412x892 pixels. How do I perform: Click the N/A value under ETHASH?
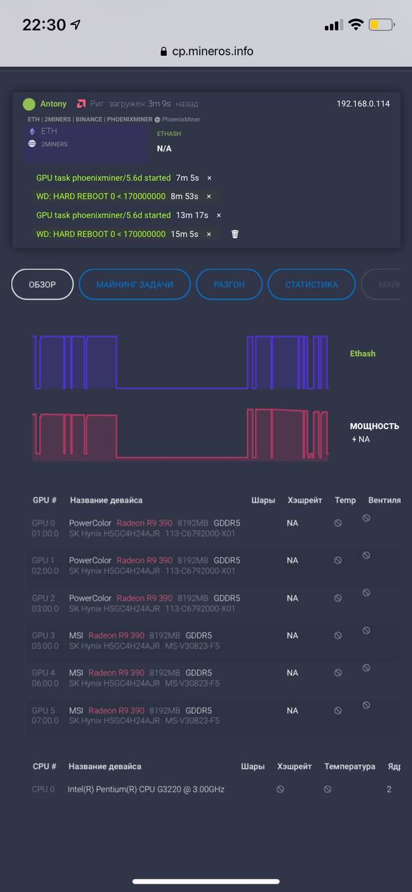(x=165, y=148)
